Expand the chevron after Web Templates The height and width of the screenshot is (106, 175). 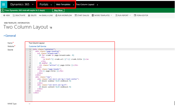click(73, 5)
